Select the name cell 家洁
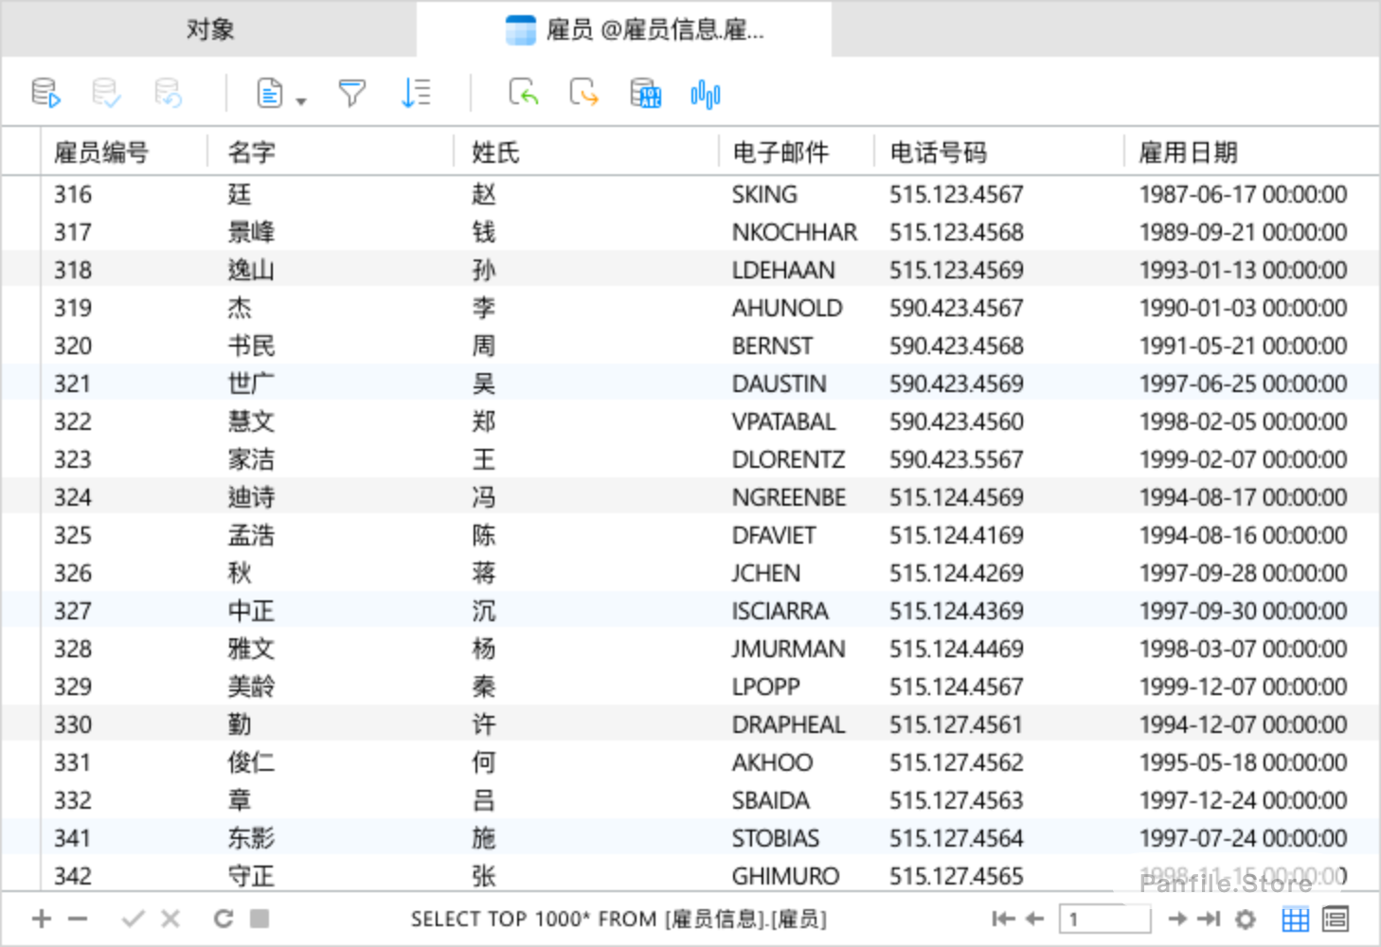The image size is (1381, 947). point(251,459)
